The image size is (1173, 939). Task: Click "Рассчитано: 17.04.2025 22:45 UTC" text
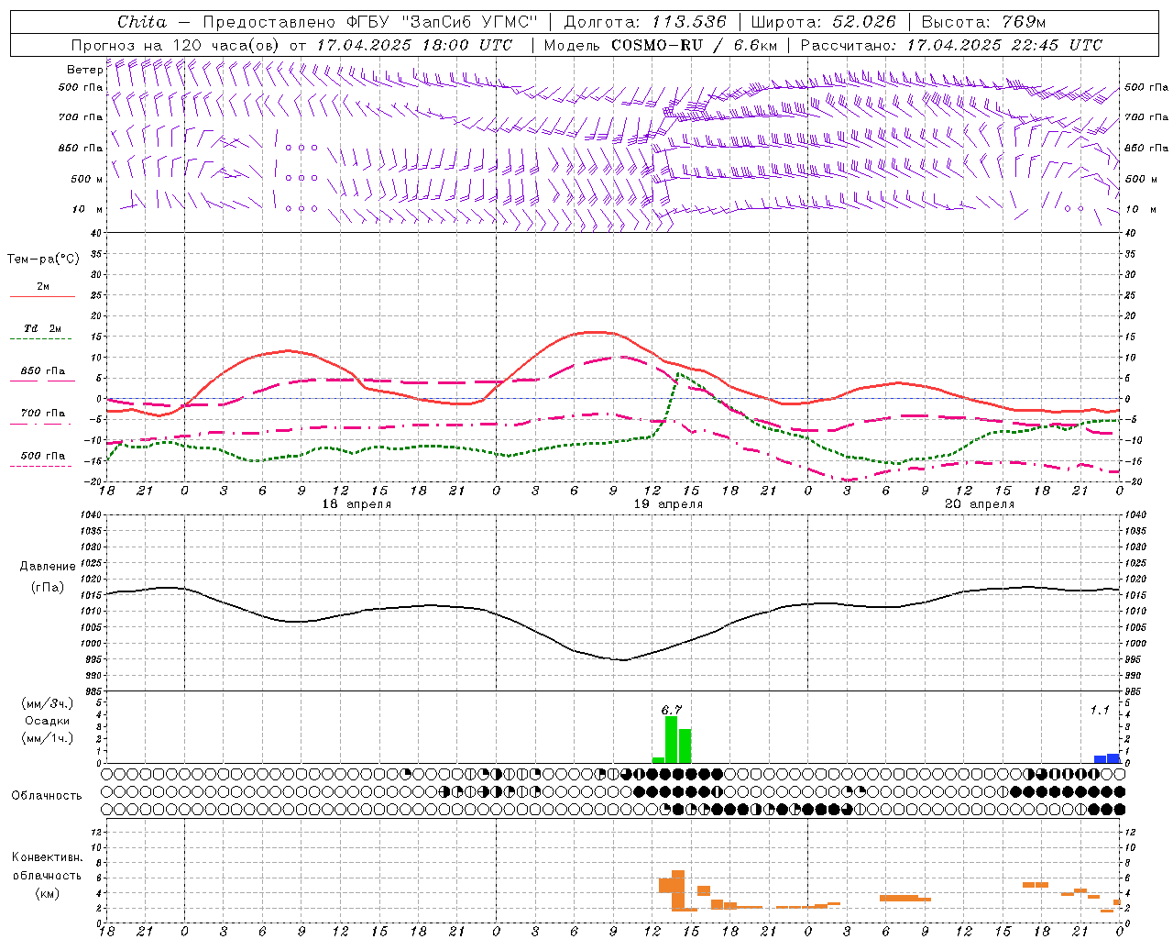(951, 45)
